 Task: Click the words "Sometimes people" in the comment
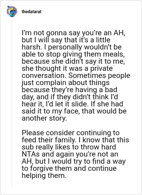pos(99,75)
